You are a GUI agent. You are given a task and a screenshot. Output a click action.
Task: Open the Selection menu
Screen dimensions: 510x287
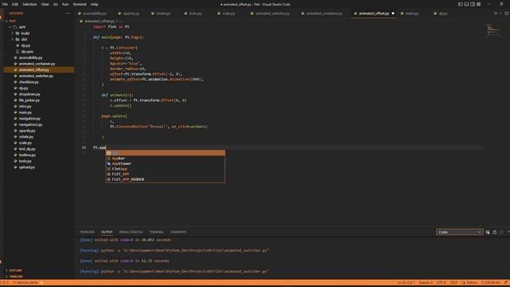tap(29, 4)
